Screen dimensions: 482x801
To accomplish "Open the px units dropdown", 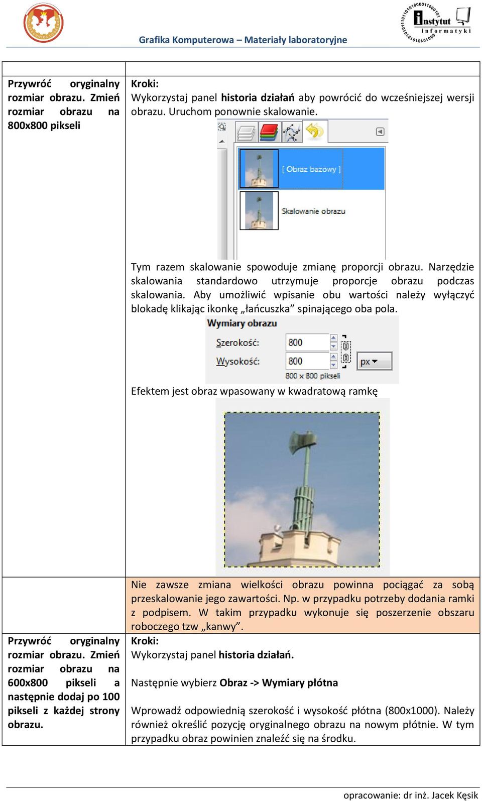I will pos(375,361).
